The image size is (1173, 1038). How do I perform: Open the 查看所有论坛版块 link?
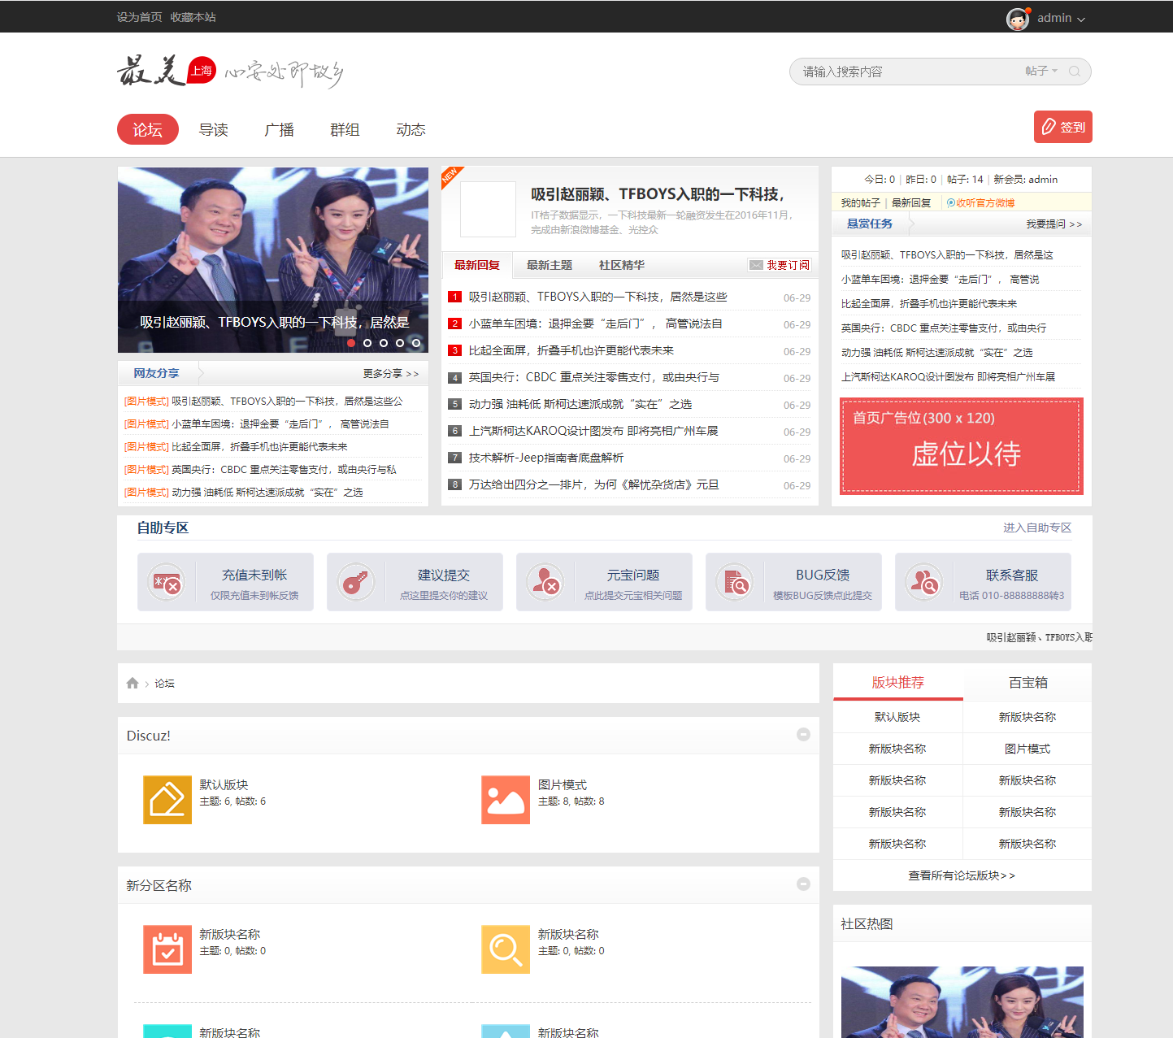point(962,875)
